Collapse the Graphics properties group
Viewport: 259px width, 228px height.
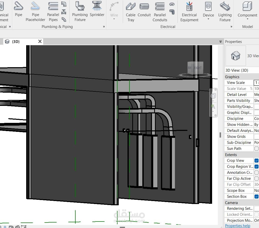click(232, 77)
